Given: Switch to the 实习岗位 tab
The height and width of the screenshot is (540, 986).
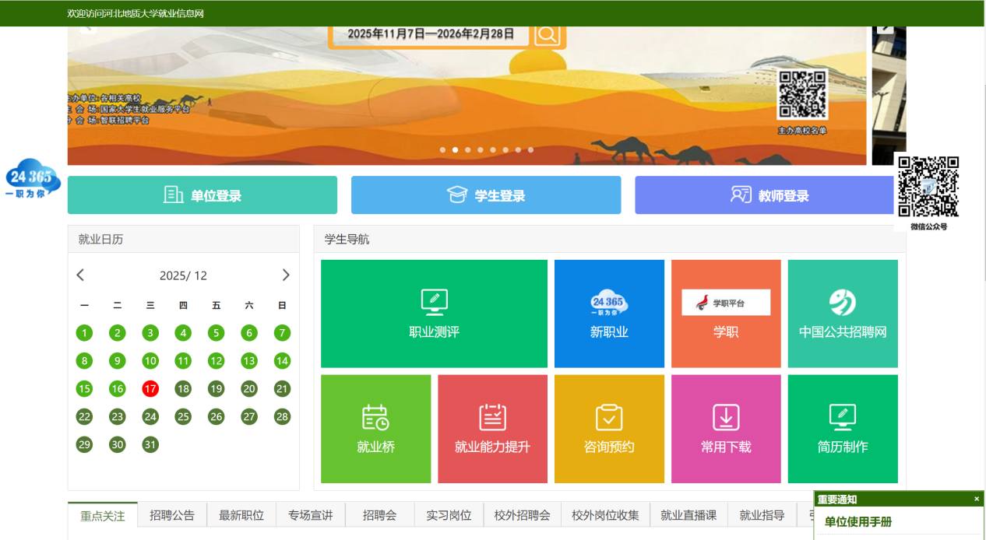Looking at the screenshot, I should coord(449,515).
